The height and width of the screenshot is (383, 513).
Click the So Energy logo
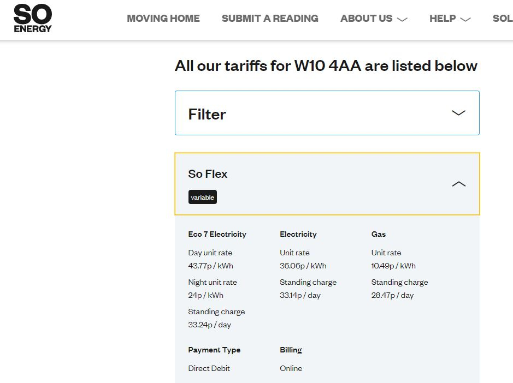pyautogui.click(x=32, y=19)
